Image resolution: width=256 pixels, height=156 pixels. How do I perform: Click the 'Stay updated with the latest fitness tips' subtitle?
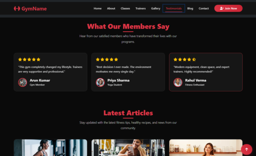point(128,125)
